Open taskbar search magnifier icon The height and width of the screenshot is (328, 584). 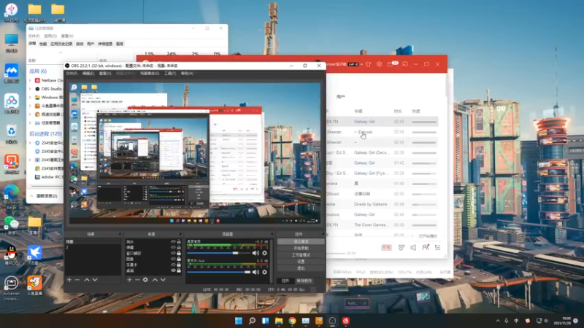pyautogui.click(x=252, y=321)
